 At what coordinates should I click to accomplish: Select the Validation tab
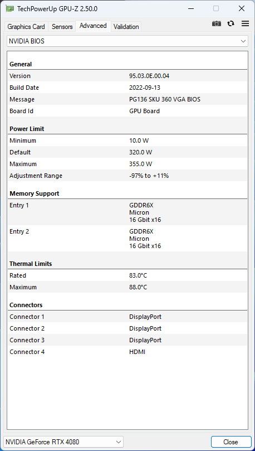(126, 27)
